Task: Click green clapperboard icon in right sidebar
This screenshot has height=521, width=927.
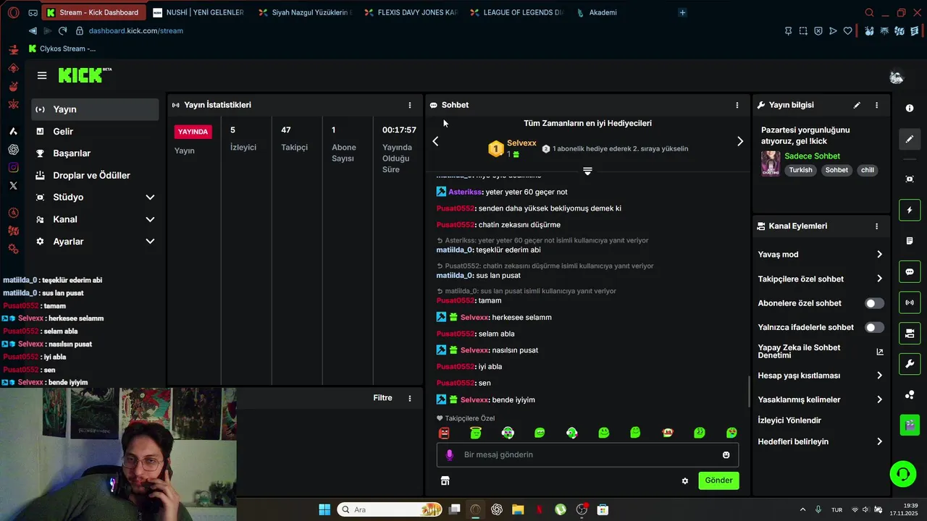Action: coord(910,425)
